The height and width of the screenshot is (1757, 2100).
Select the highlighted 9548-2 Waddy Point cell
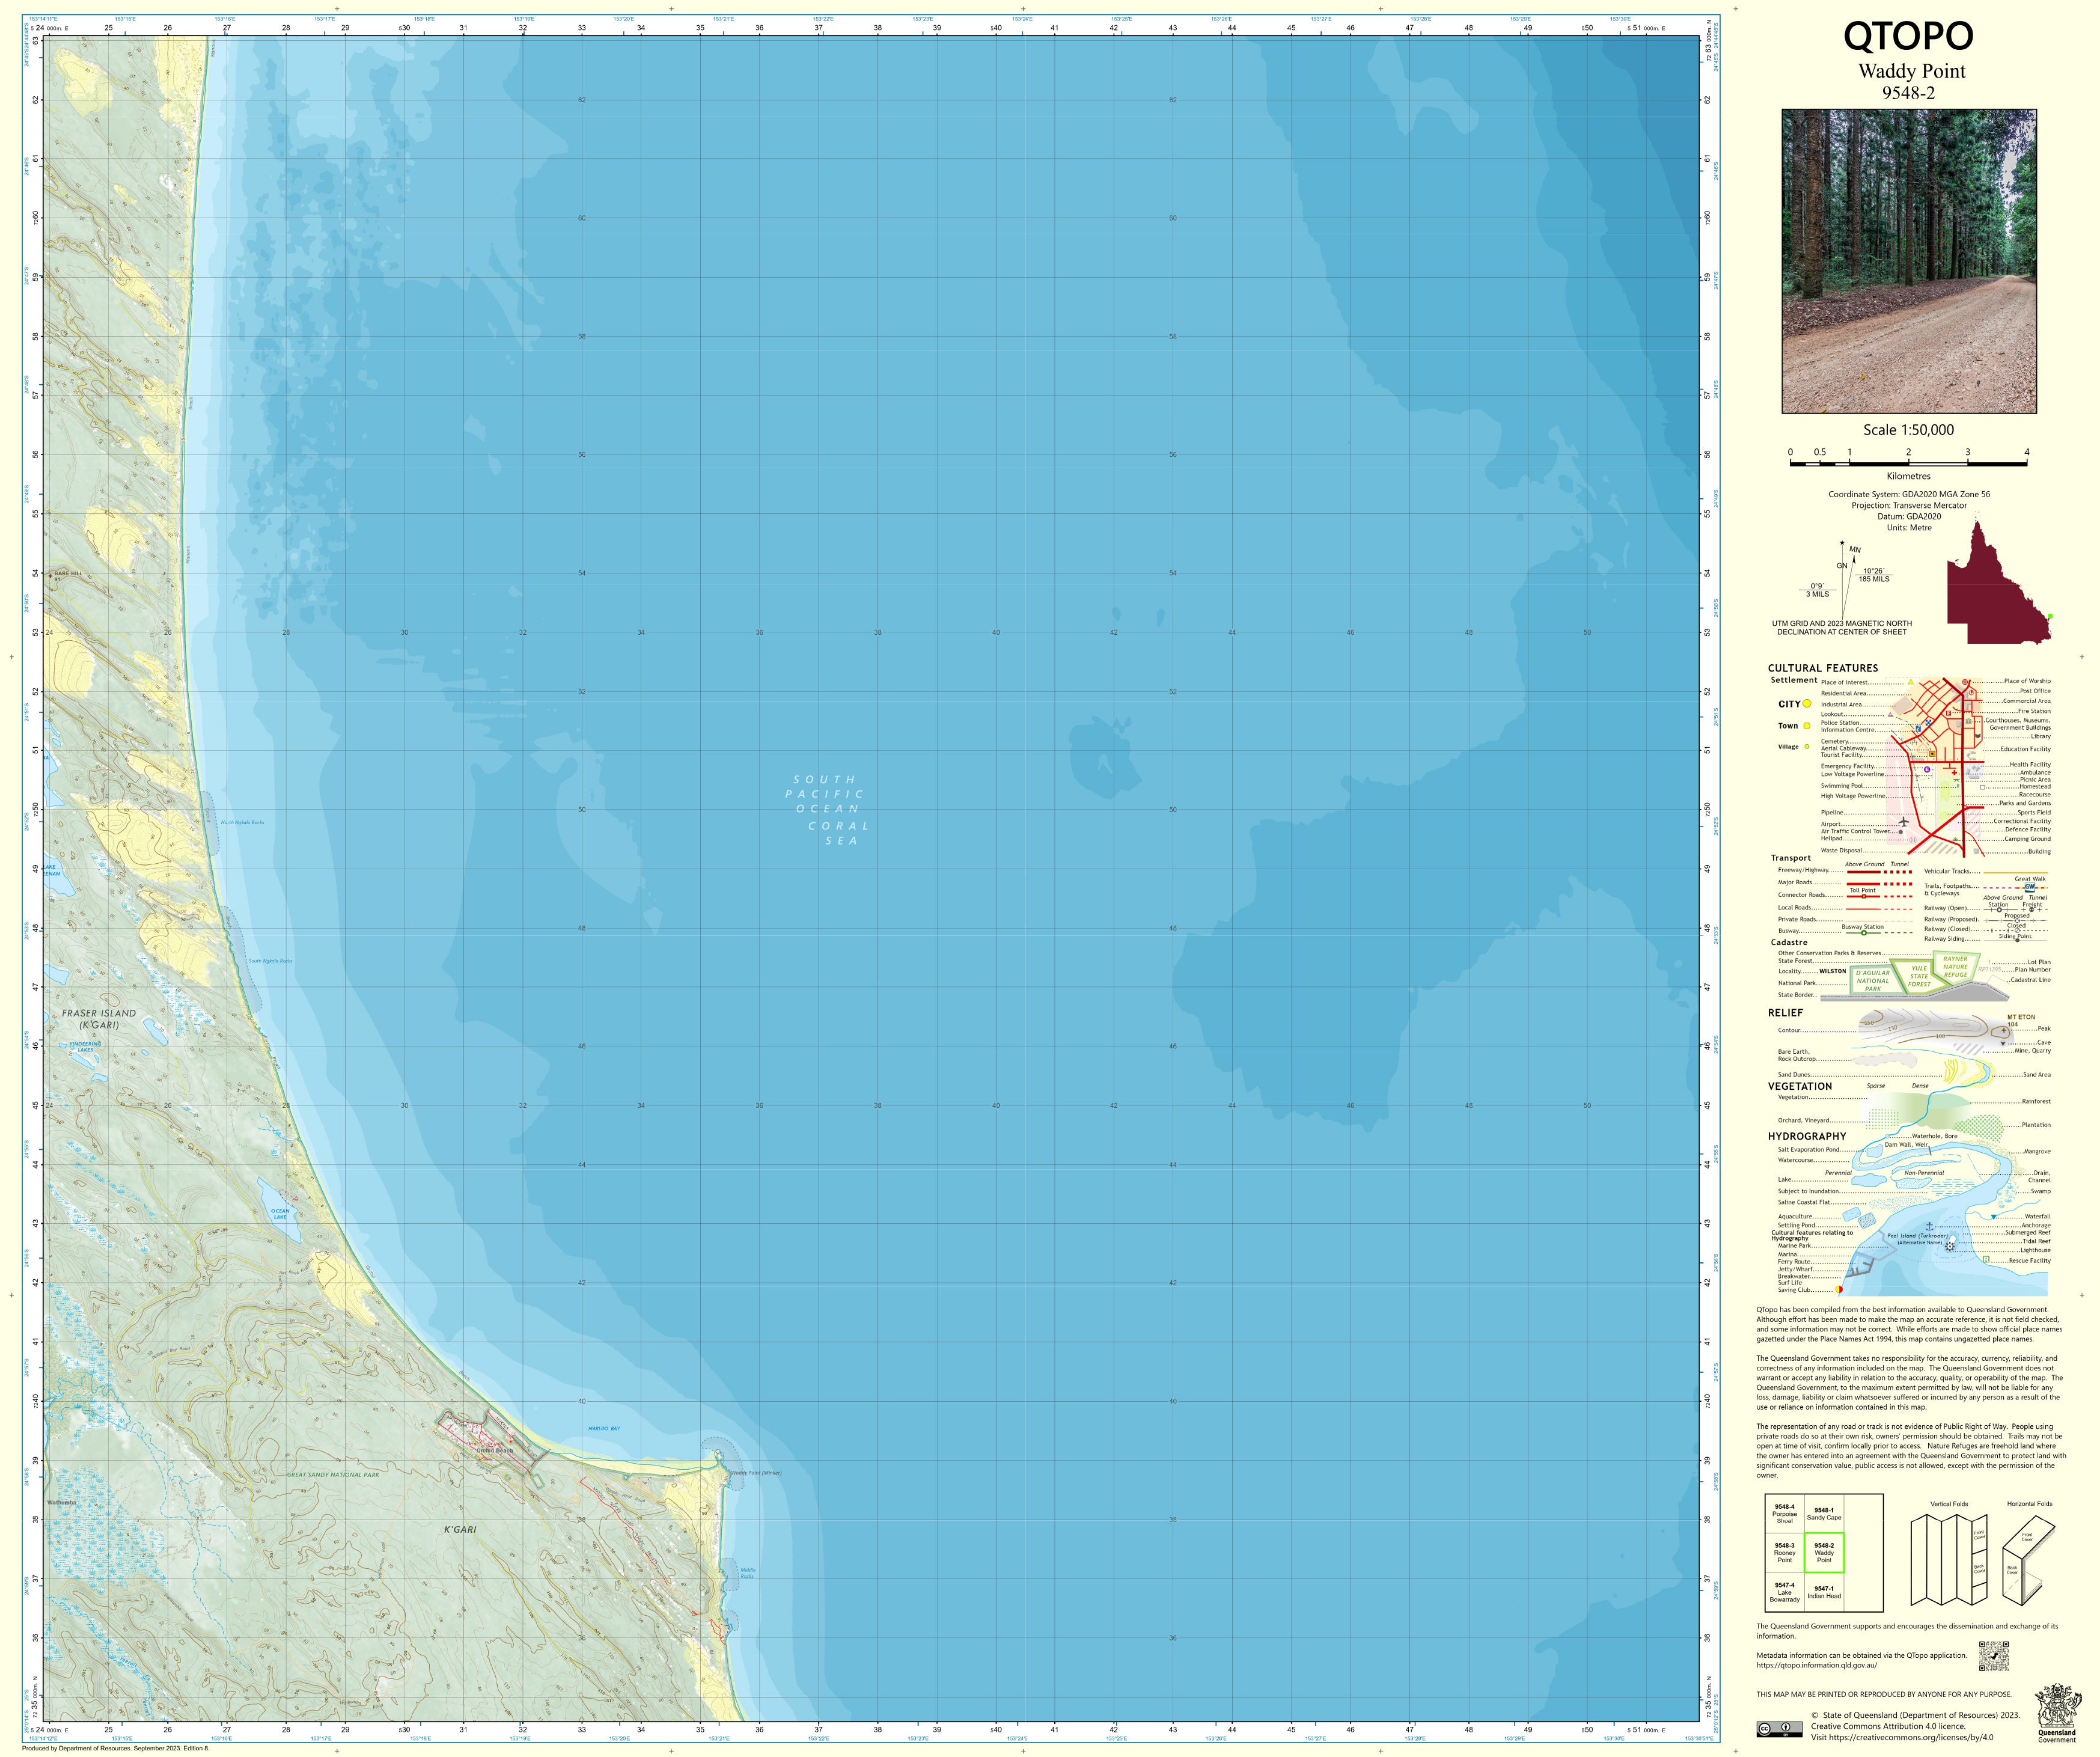coord(1824,1552)
